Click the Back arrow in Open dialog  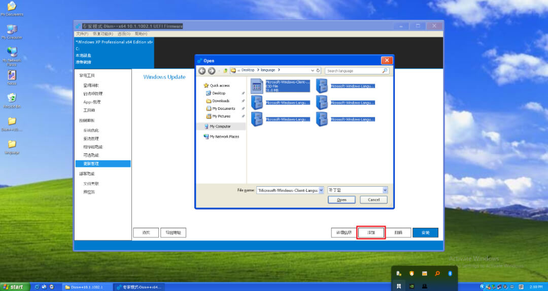[x=202, y=71]
